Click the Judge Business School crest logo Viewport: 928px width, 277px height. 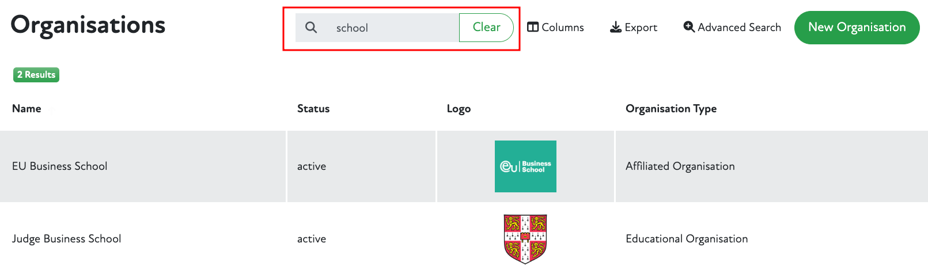(x=525, y=239)
